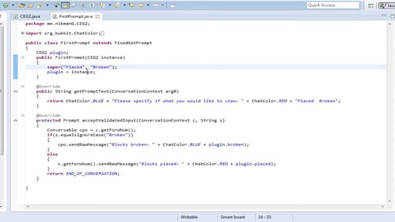Close the FirstPrompt.java tab
This screenshot has width=395, height=222.
click(98, 17)
